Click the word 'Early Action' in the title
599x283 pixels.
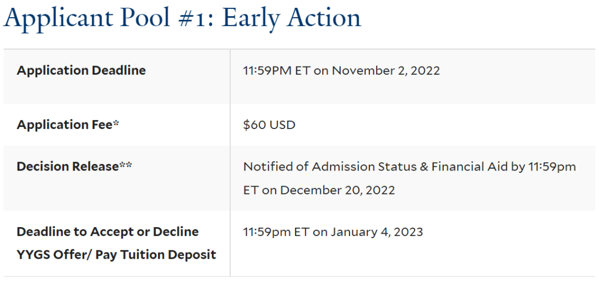[x=291, y=18]
